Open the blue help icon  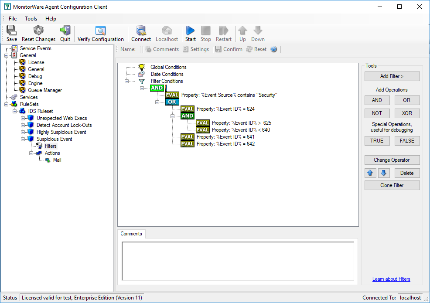coord(274,49)
